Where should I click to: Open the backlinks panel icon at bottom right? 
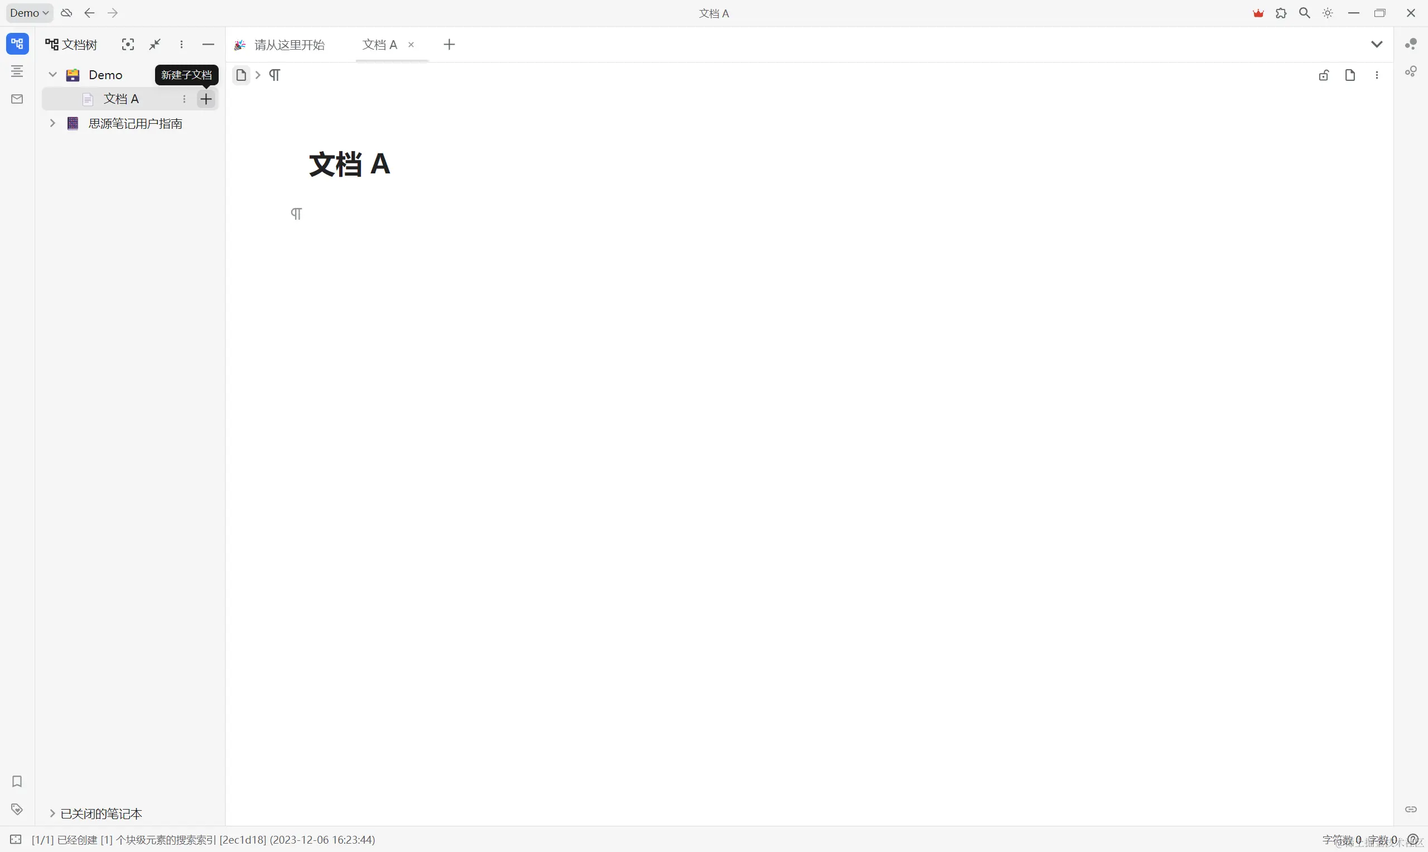[1411, 809]
